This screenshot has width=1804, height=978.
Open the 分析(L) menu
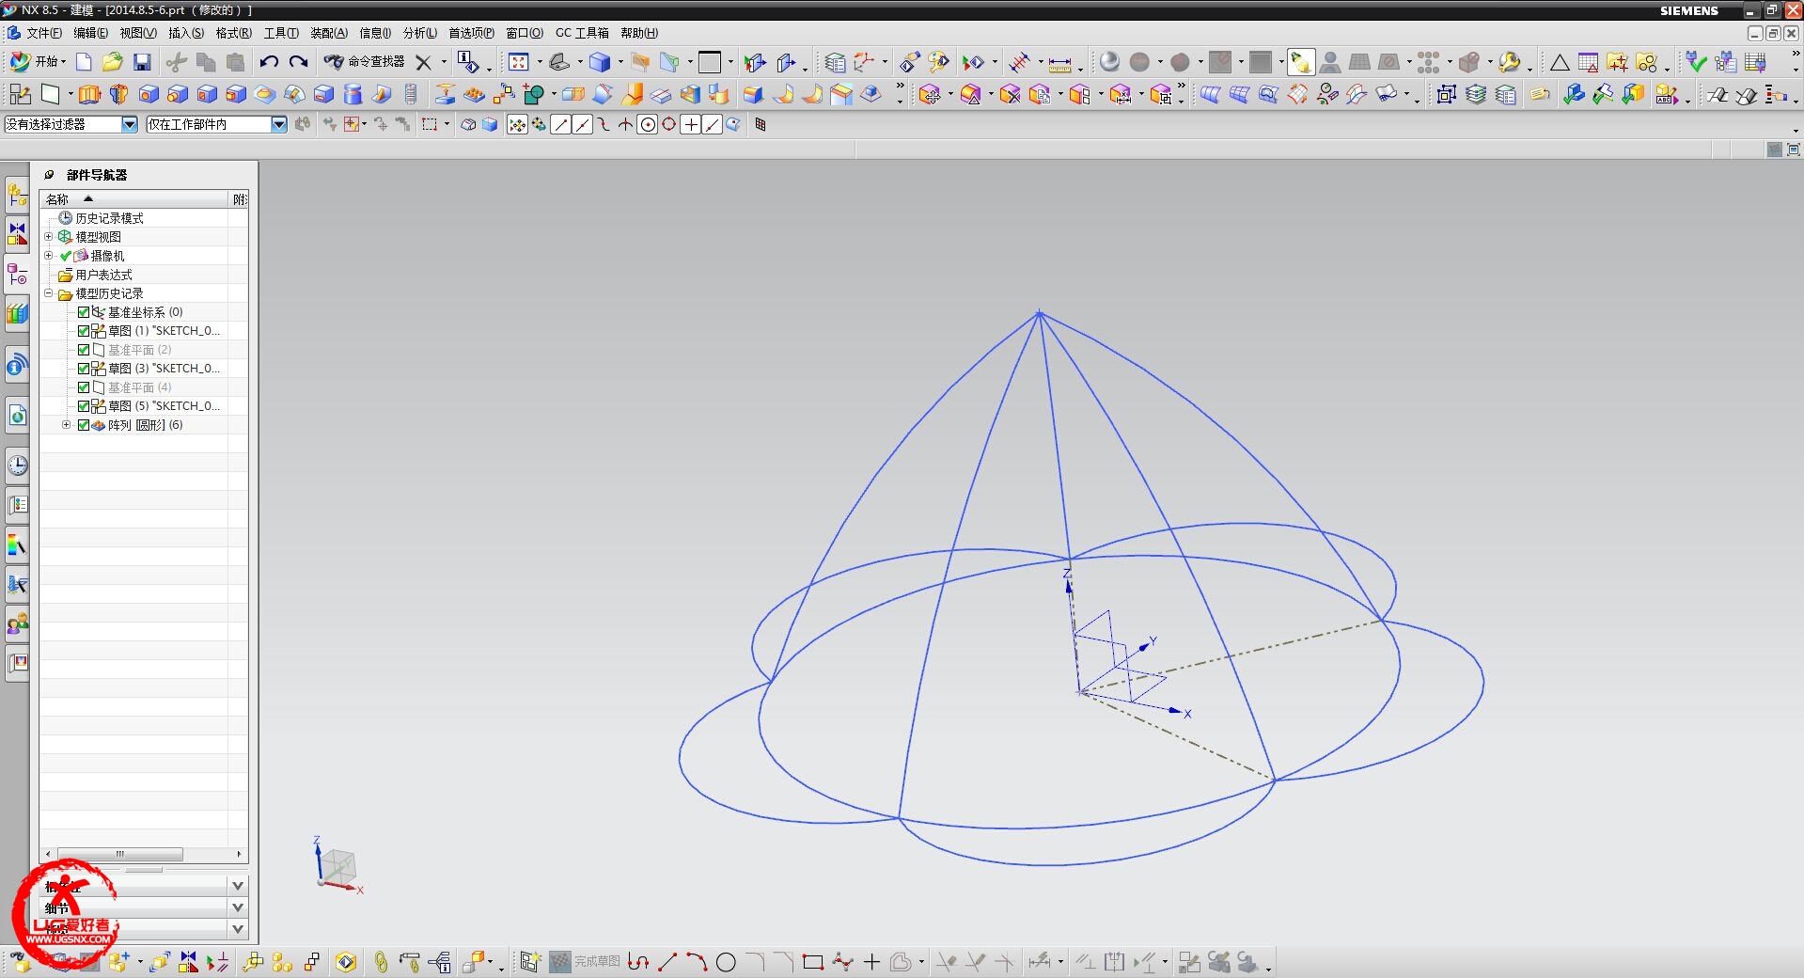point(419,33)
